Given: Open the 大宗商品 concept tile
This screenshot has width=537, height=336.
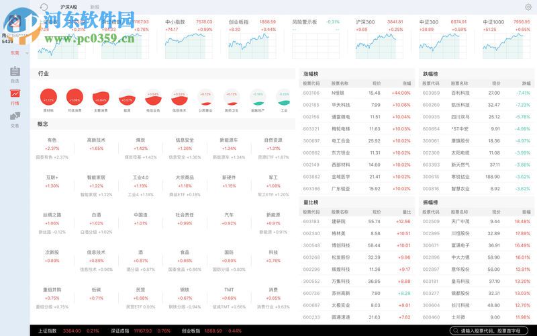Looking at the screenshot, I should (185, 185).
